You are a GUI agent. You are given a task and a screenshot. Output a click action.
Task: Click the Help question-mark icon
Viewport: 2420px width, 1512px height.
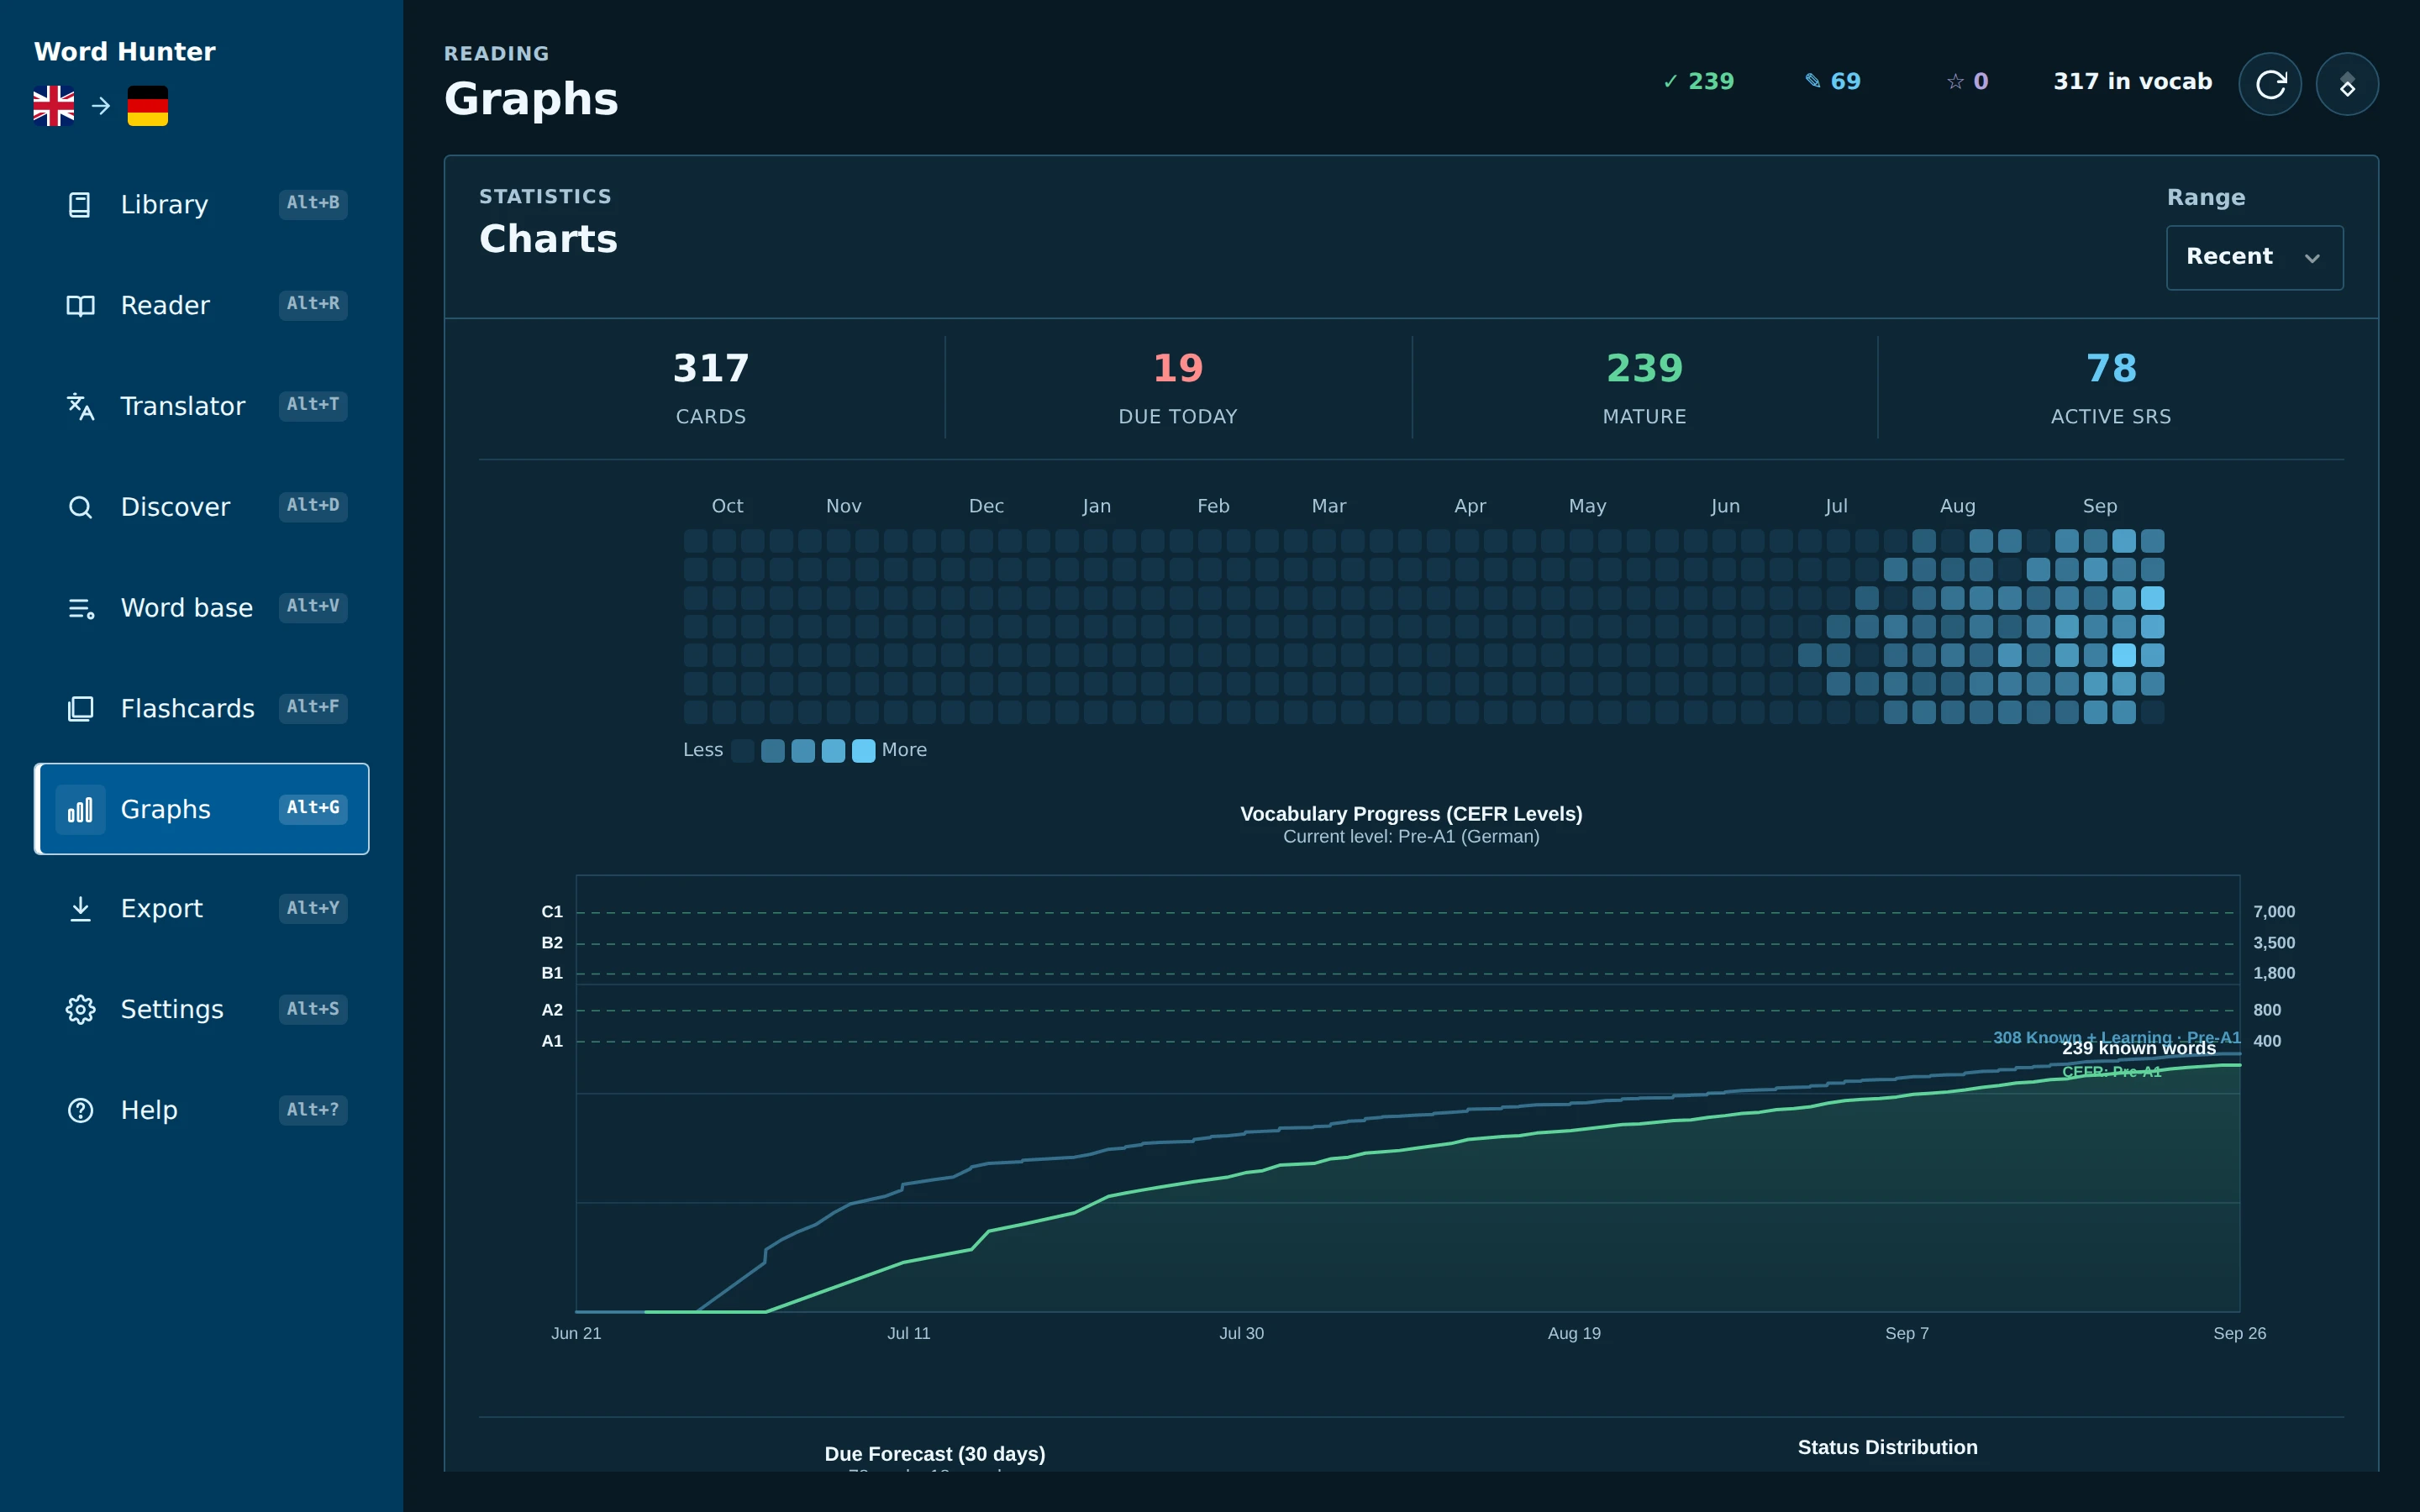[x=80, y=1110]
